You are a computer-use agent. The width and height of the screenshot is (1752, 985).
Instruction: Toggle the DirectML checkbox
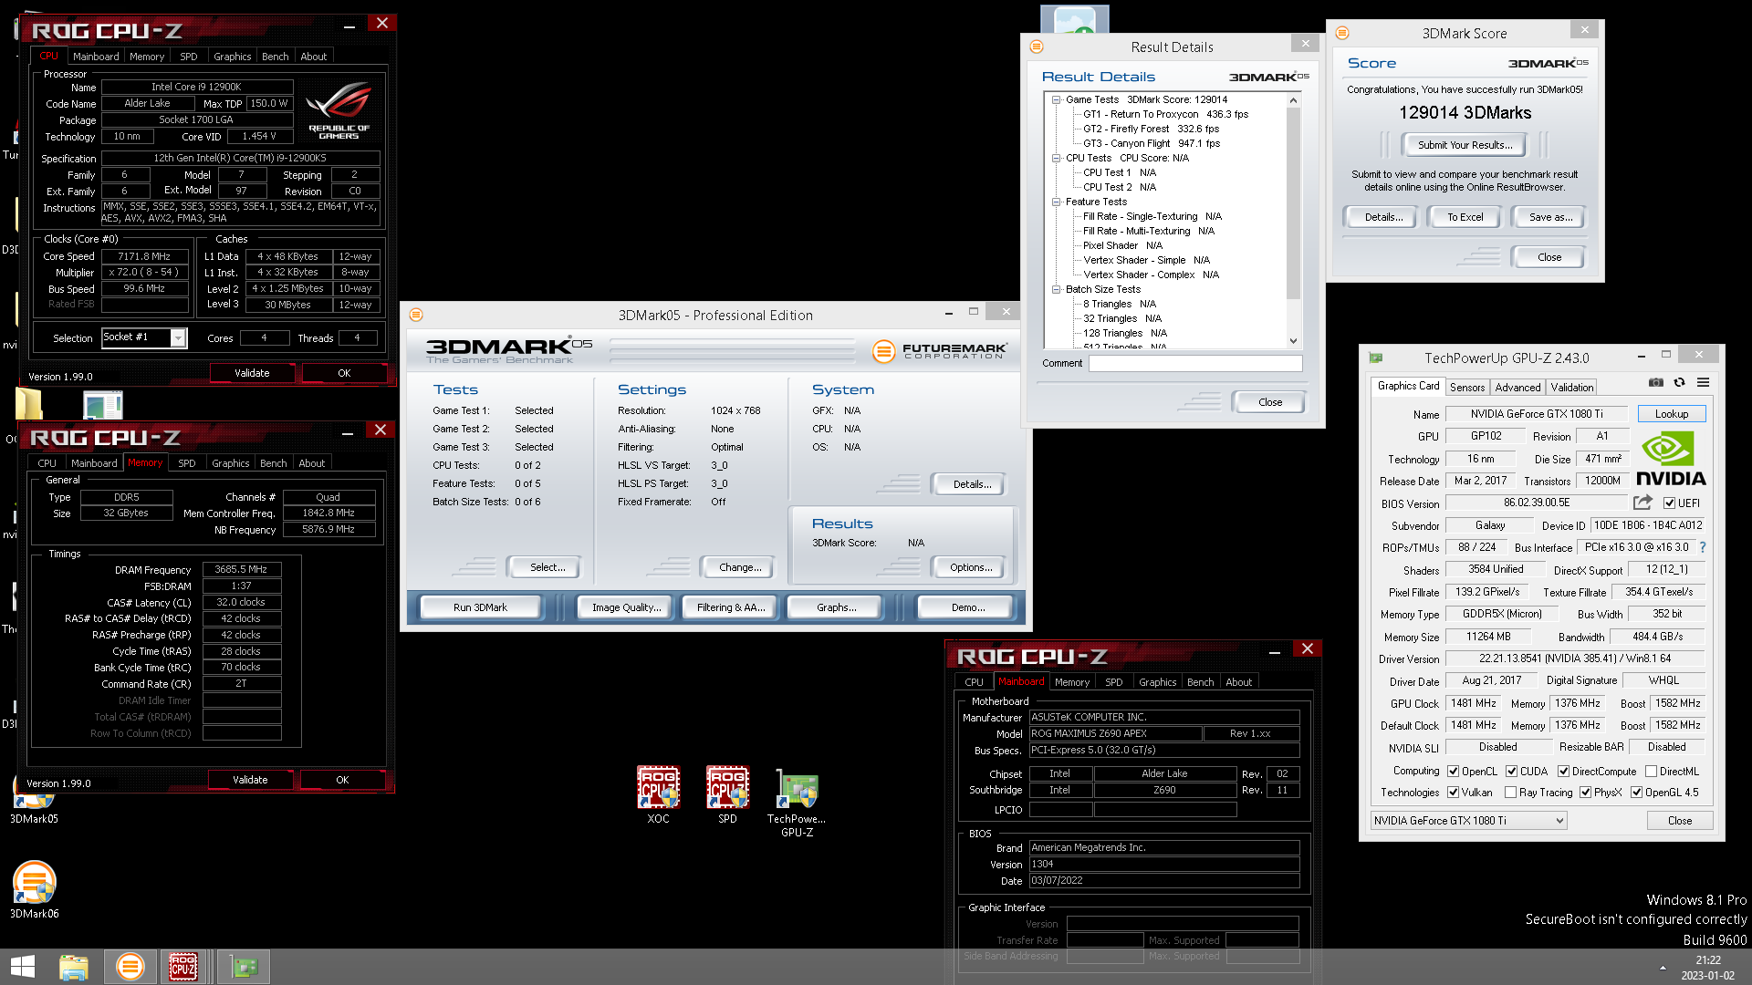tap(1651, 772)
